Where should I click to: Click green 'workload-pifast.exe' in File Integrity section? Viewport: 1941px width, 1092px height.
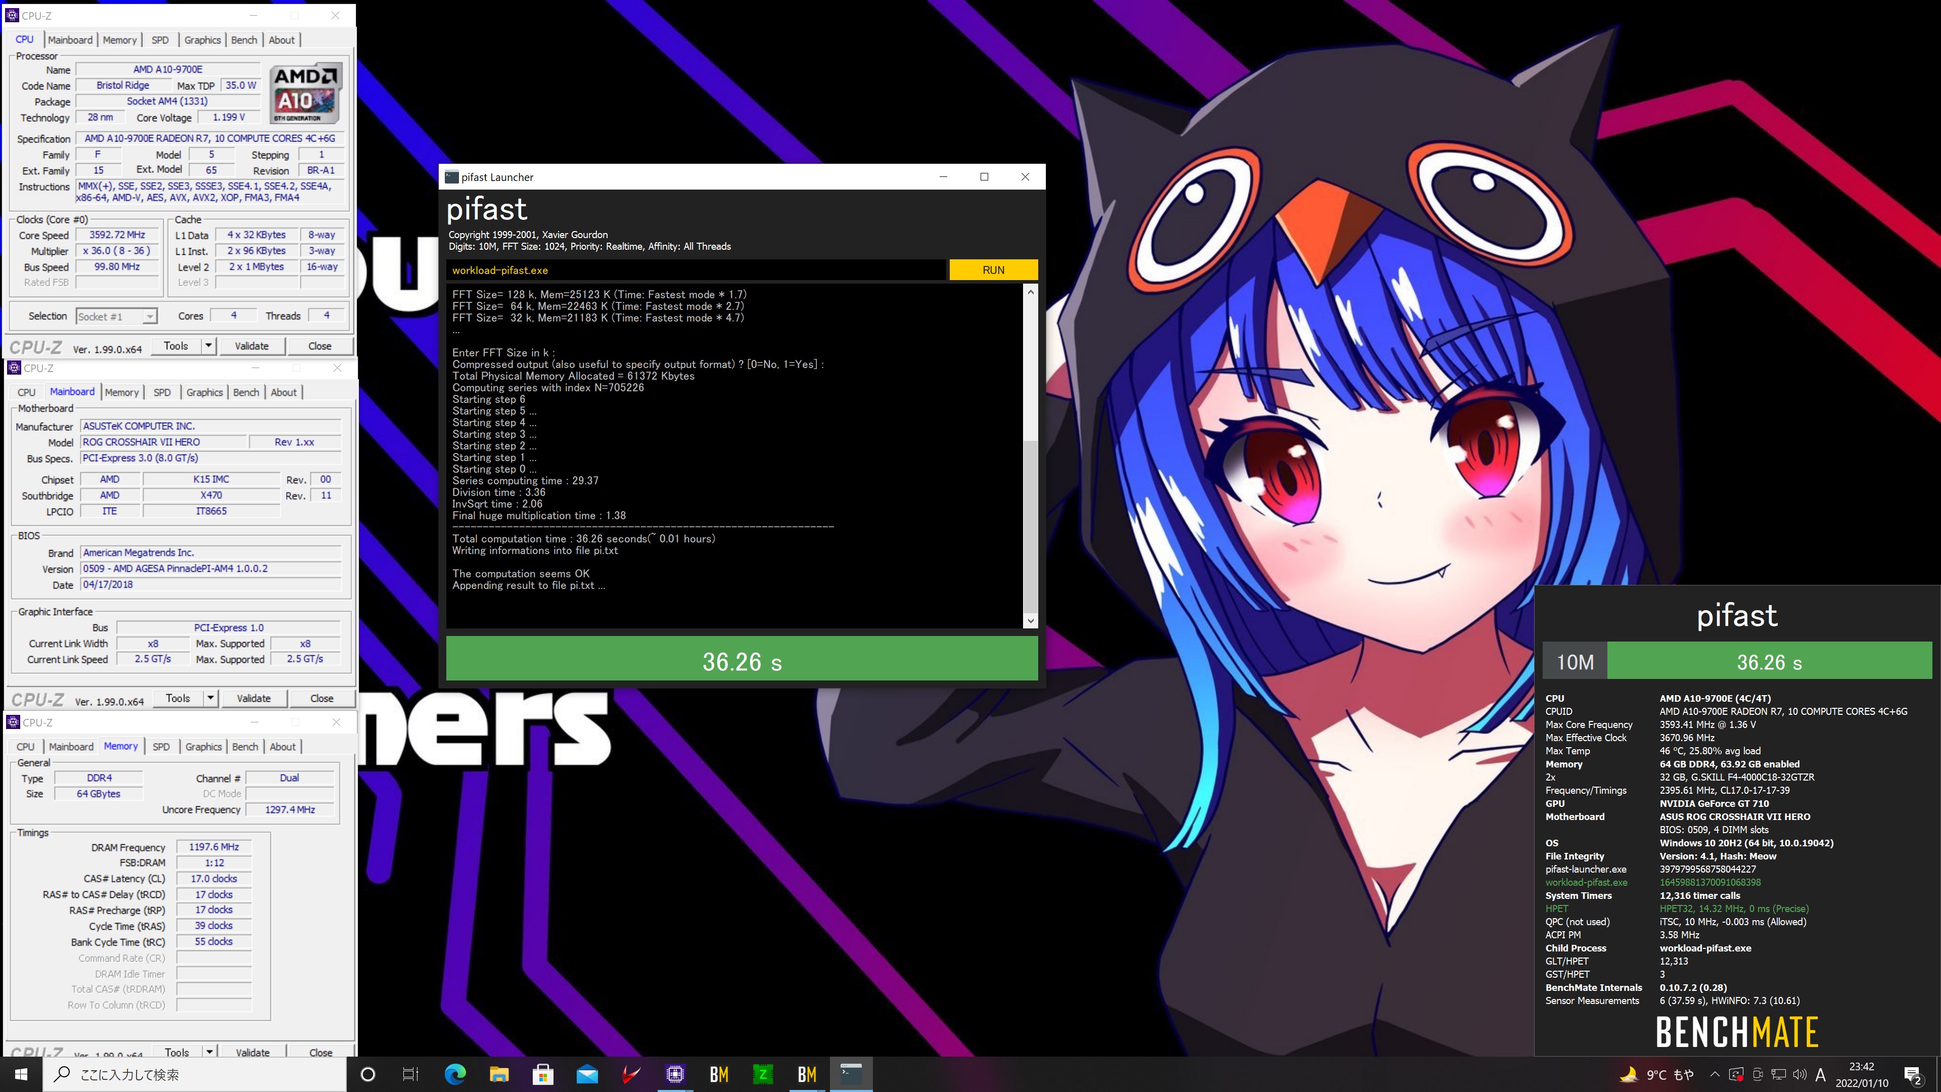point(1586,883)
